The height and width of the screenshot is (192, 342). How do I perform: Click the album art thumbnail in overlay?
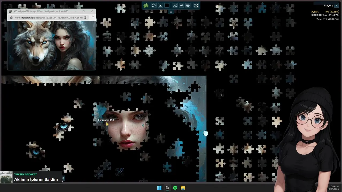click(6, 177)
